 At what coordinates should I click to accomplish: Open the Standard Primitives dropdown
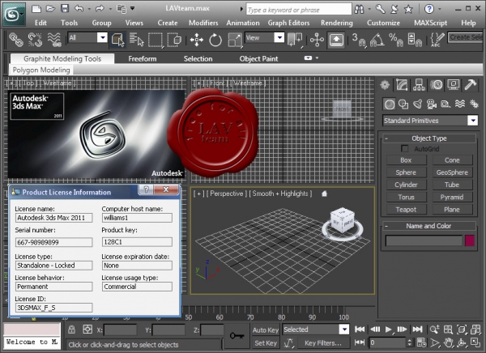pyautogui.click(x=430, y=121)
